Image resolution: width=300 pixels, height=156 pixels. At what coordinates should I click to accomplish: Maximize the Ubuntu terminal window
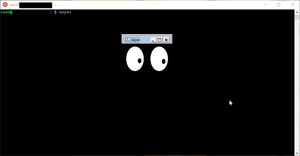[279, 5]
